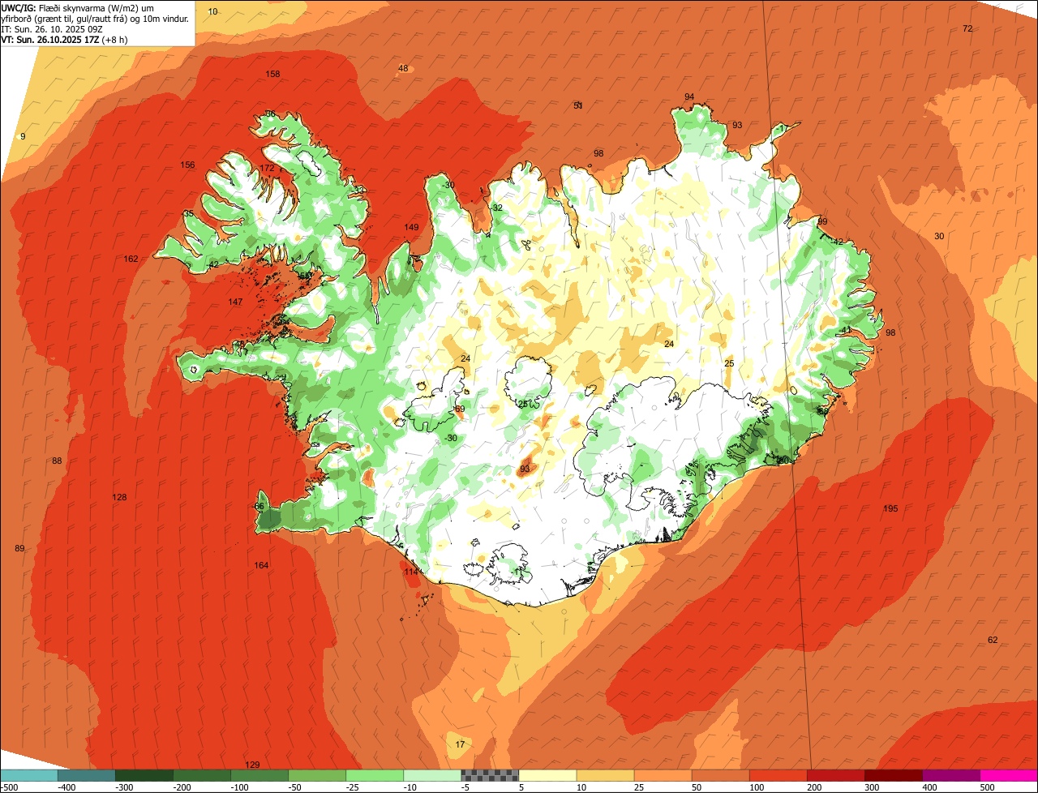This screenshot has width=1038, height=793.
Task: Click the legend label 200
Action: coord(814,787)
